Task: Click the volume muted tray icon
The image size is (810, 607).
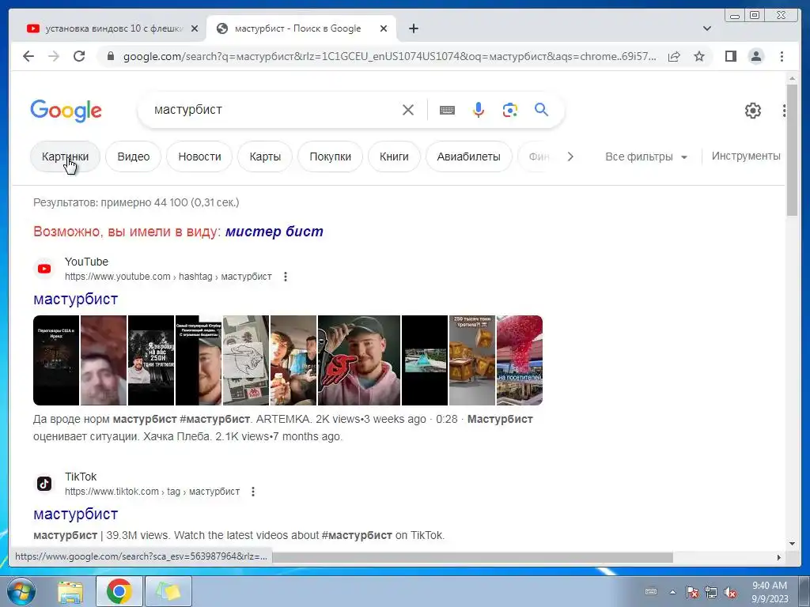Action: point(730,592)
